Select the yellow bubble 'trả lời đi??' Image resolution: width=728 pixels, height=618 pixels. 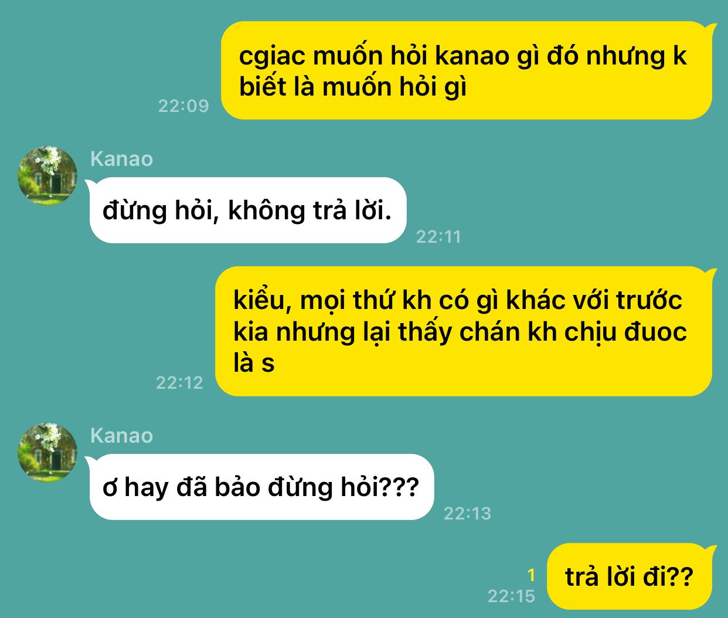click(x=631, y=576)
